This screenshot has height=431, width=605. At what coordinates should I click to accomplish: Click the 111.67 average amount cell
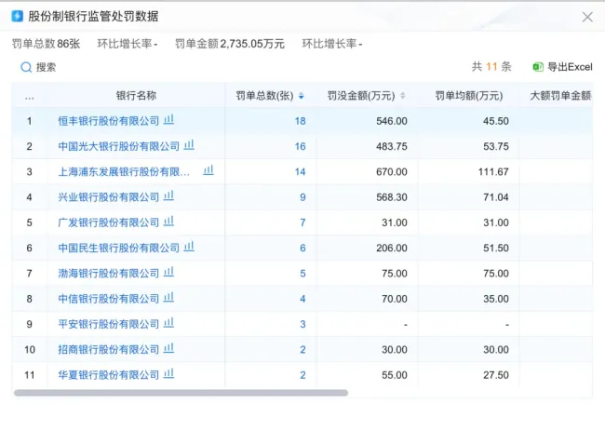click(493, 171)
